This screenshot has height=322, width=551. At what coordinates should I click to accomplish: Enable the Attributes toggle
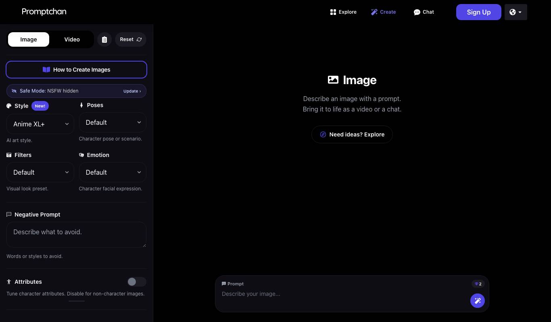pos(137,282)
